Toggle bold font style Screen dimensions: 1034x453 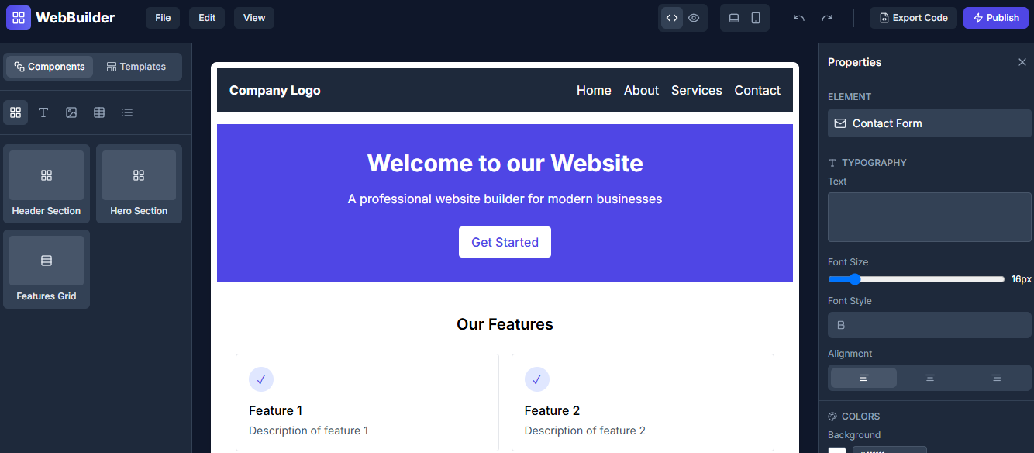click(841, 325)
